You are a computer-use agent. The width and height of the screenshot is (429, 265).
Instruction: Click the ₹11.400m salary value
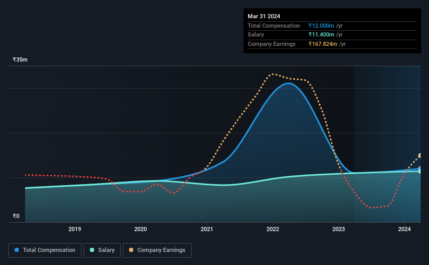point(321,35)
